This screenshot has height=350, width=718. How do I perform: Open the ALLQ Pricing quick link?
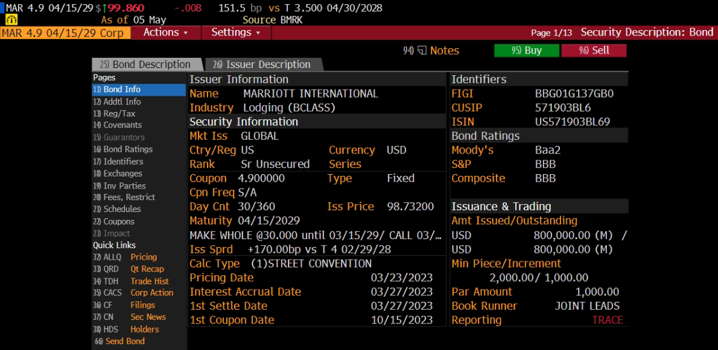click(125, 257)
